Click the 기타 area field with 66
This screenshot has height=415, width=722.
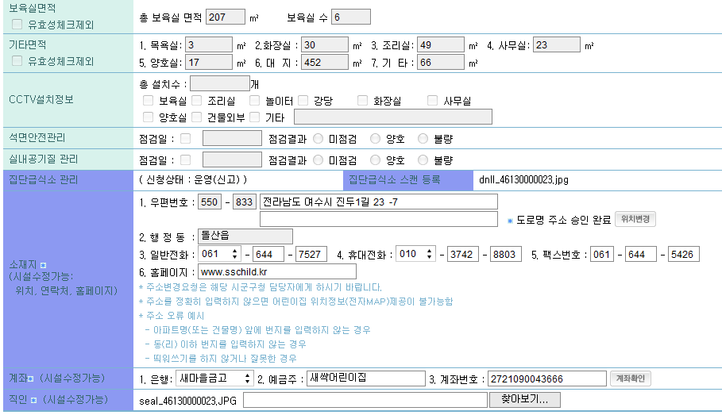[441, 62]
